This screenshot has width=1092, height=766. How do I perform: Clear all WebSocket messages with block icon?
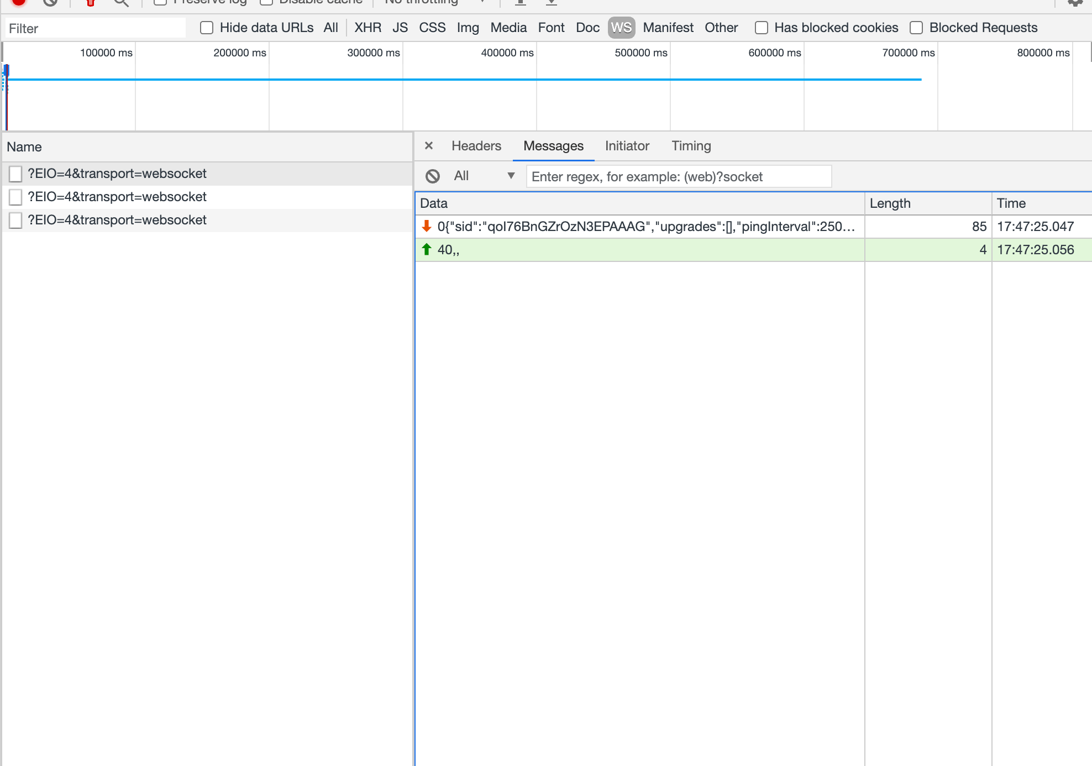pos(433,176)
